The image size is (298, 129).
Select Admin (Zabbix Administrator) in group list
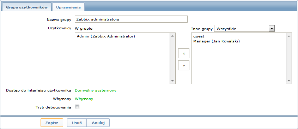(106, 36)
